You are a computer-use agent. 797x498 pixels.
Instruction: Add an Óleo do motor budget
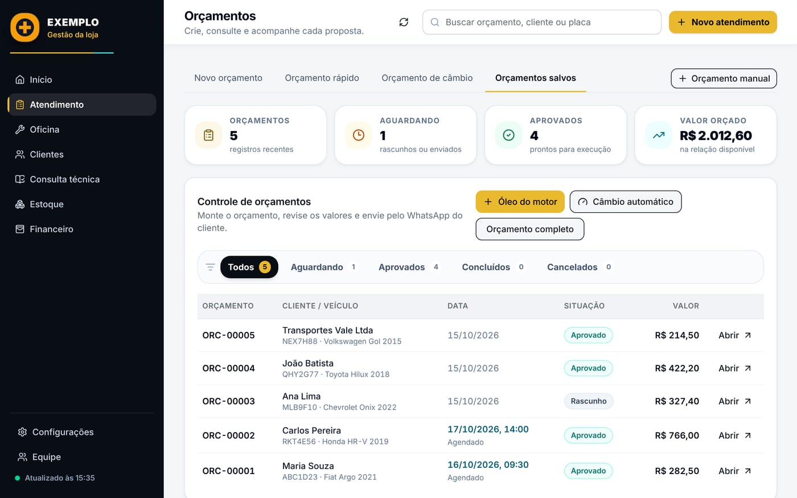tap(520, 201)
